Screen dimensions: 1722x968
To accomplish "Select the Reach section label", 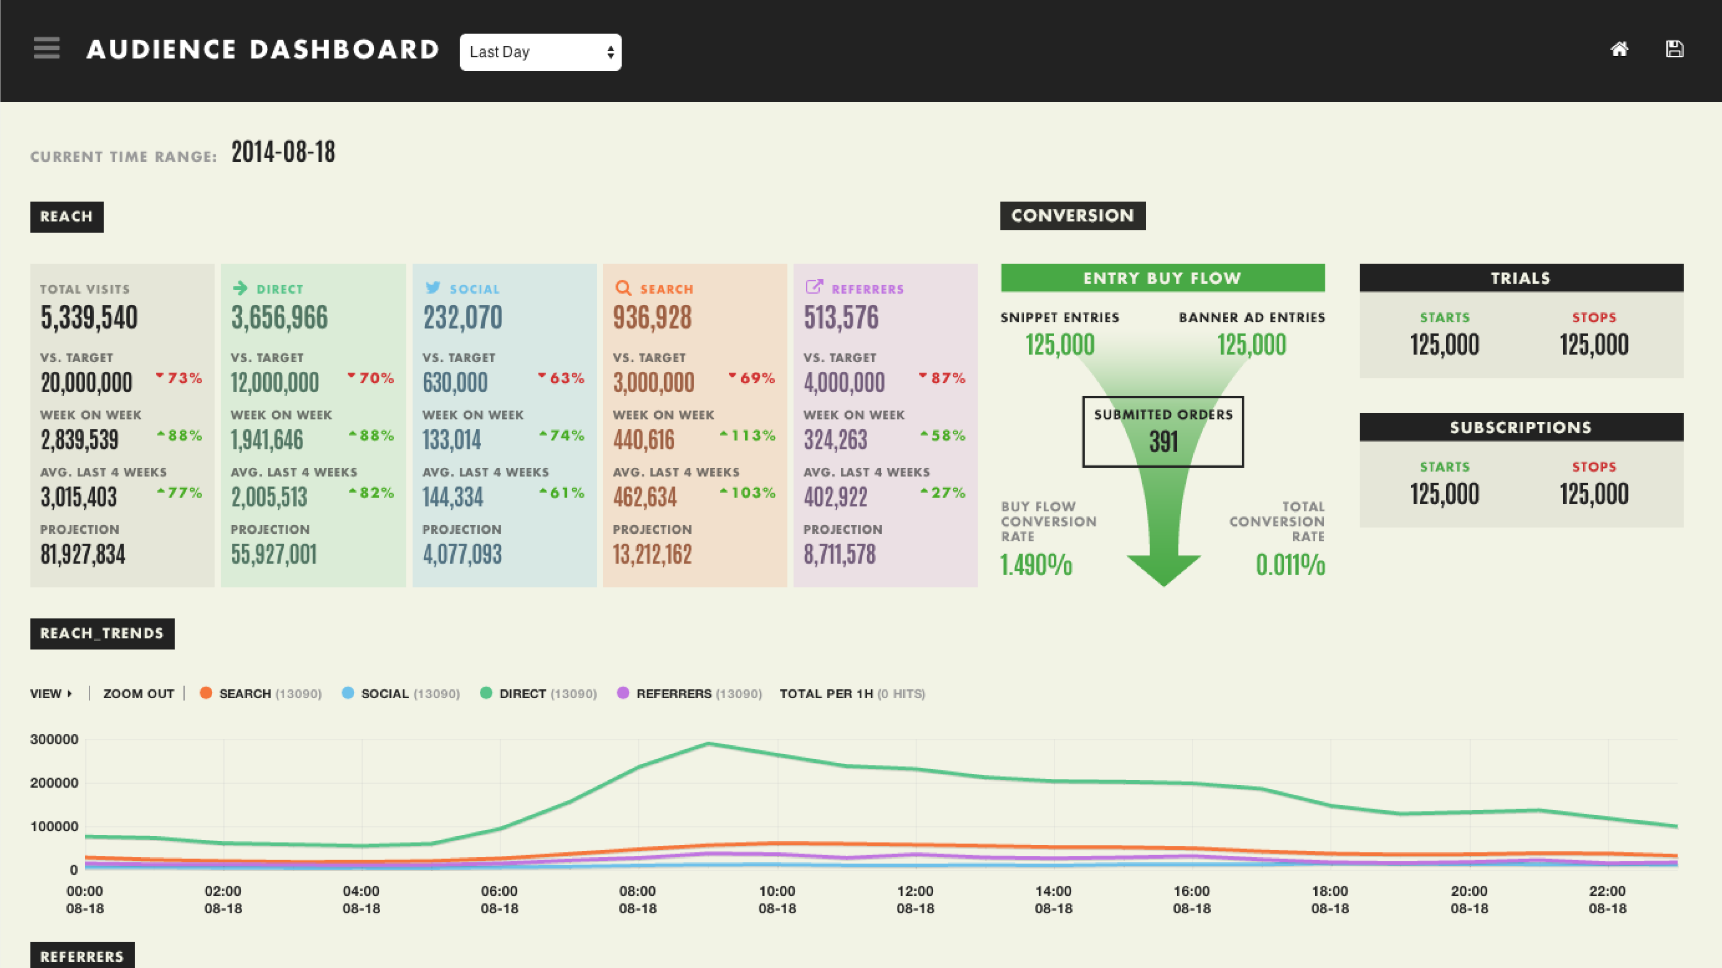I will [67, 216].
